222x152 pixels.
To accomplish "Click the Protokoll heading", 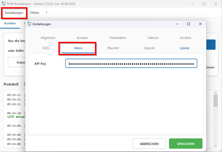I will (11, 84).
